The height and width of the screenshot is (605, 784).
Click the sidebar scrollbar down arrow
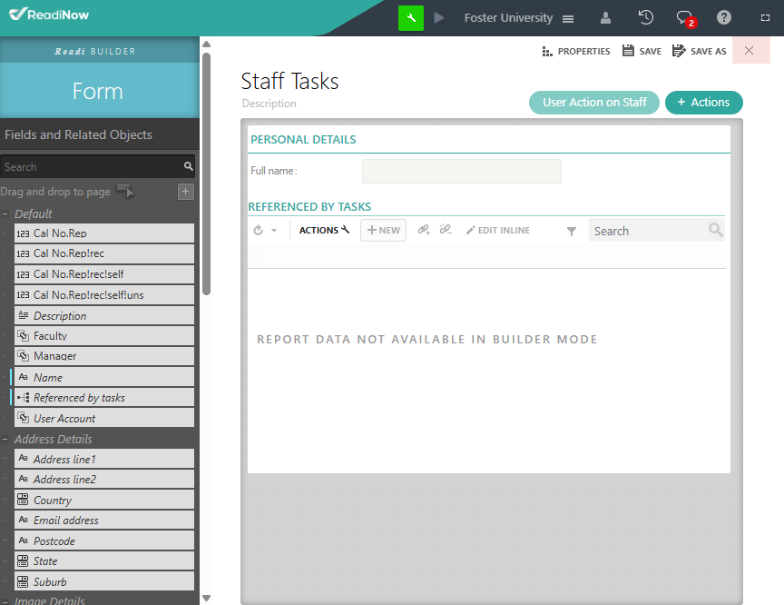206,599
